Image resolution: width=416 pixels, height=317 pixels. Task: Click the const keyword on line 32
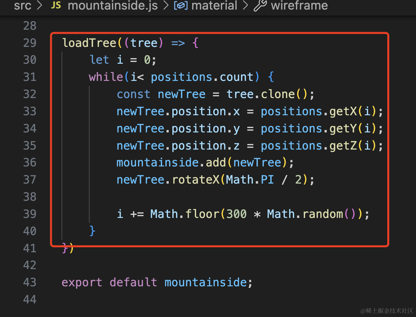tap(133, 94)
